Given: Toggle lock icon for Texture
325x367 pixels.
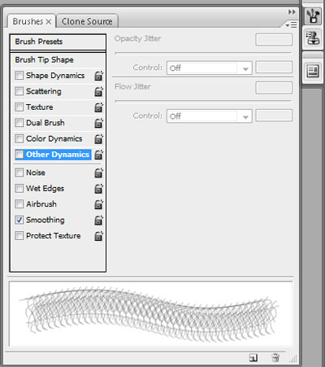Looking at the screenshot, I should [98, 107].
